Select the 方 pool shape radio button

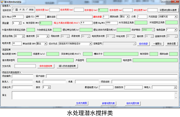[20, 10]
